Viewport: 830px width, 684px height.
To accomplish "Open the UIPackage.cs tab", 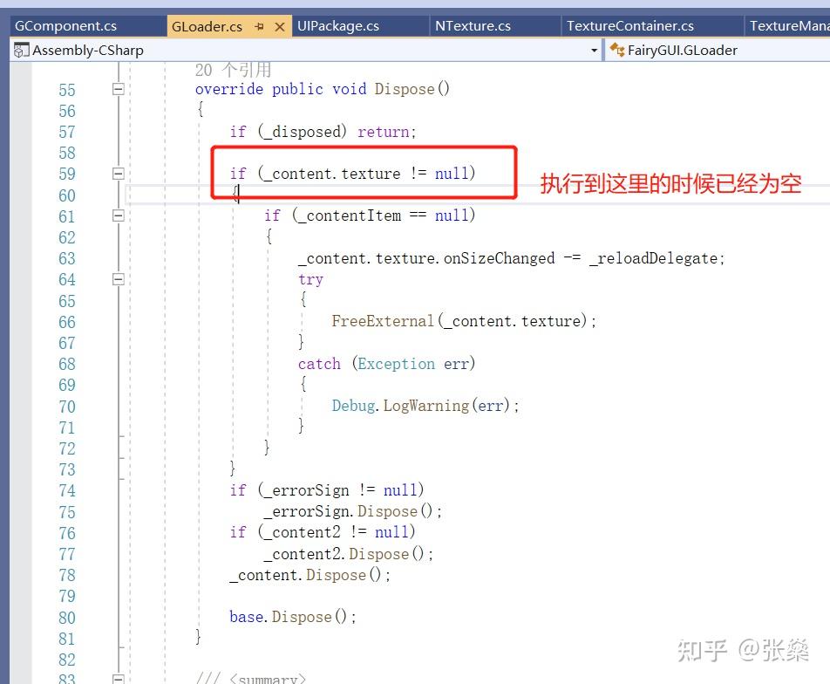I will pos(338,26).
